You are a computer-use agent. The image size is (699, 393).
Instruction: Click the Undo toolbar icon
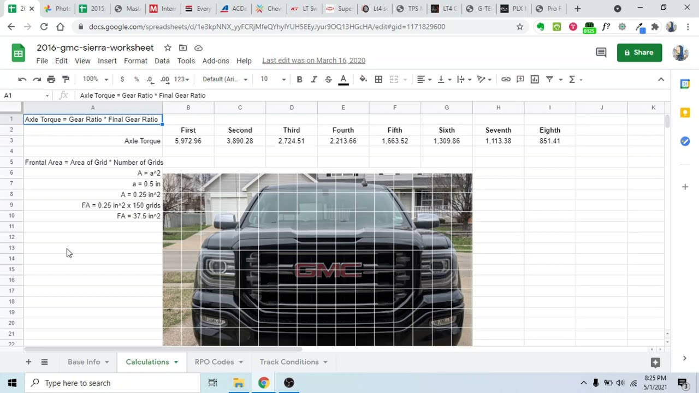coord(22,79)
